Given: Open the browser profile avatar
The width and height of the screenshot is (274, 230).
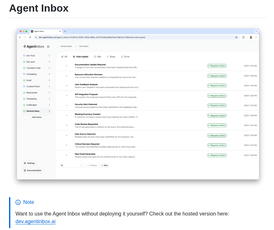Looking at the screenshot, I should [251, 37].
